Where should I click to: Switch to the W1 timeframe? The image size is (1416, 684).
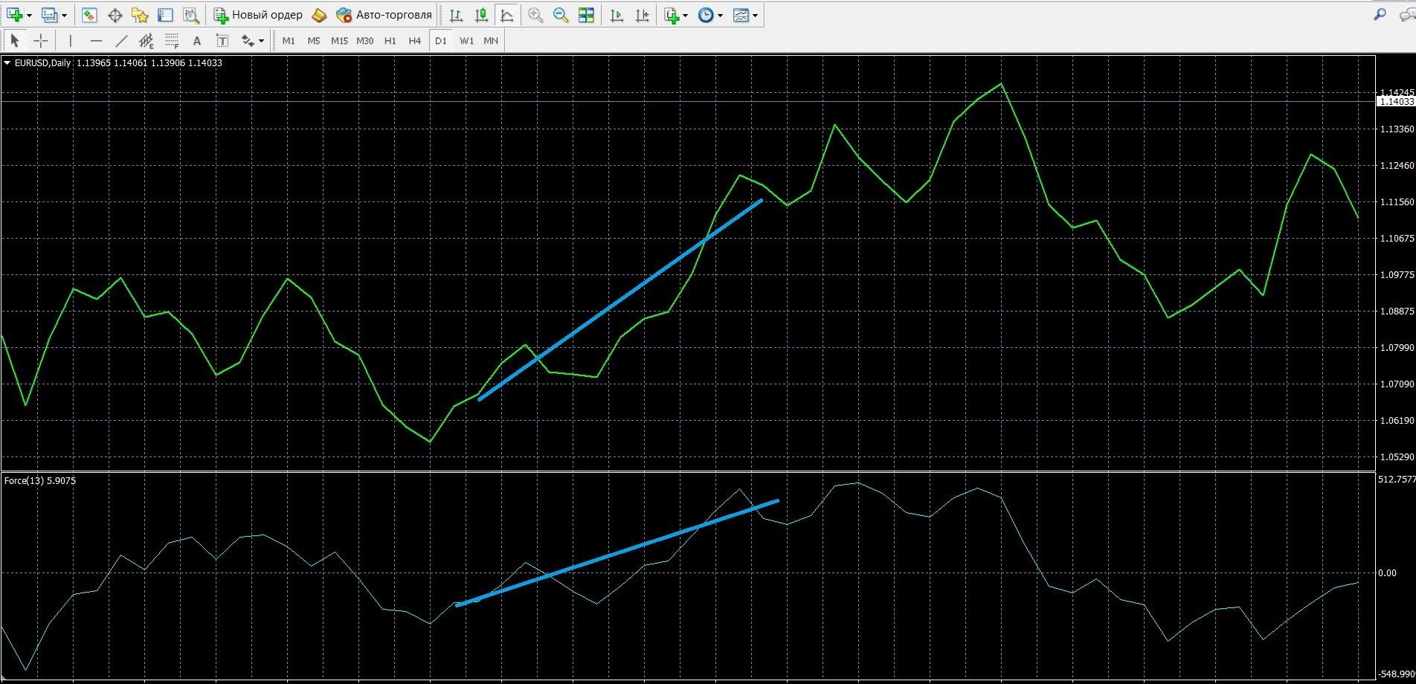click(x=466, y=41)
